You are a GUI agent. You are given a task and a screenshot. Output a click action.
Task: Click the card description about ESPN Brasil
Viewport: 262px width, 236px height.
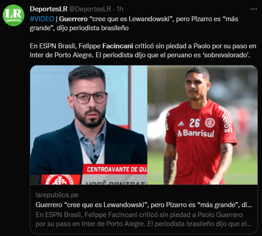coord(143,219)
